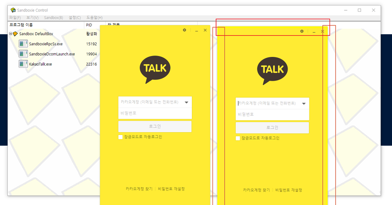Open settings gear in left KakaoTalk window

pos(185,30)
